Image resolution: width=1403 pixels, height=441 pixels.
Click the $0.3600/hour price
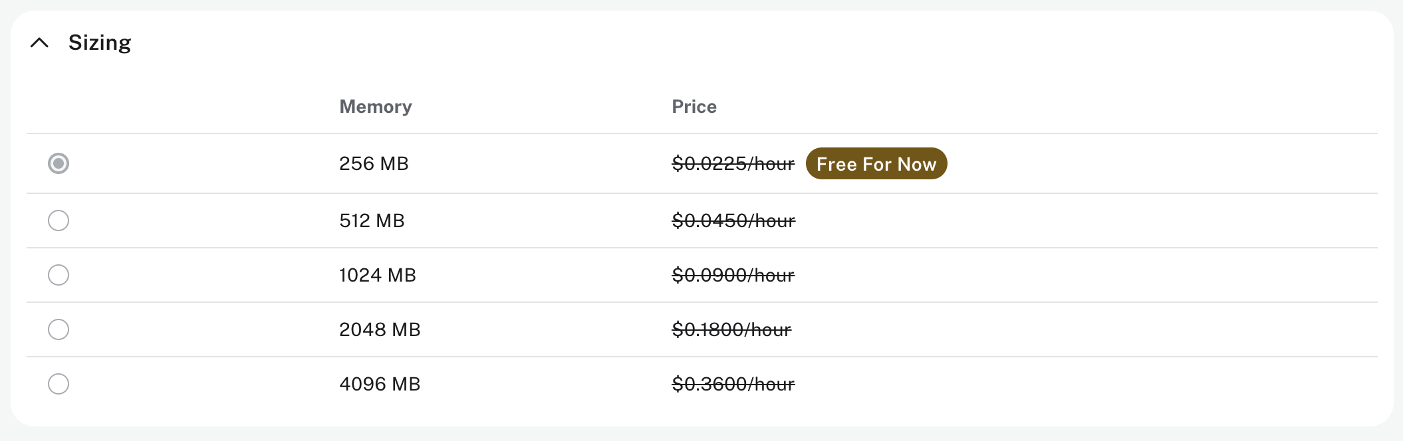click(x=733, y=384)
